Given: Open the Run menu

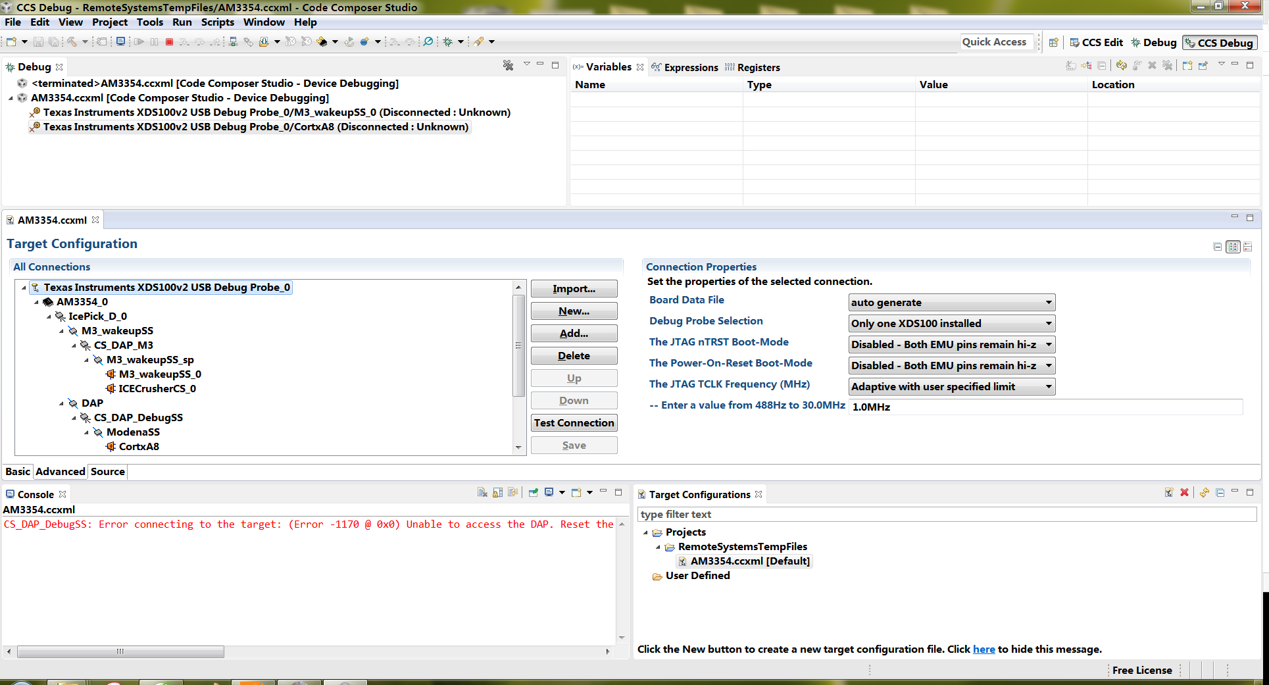Looking at the screenshot, I should coord(182,22).
